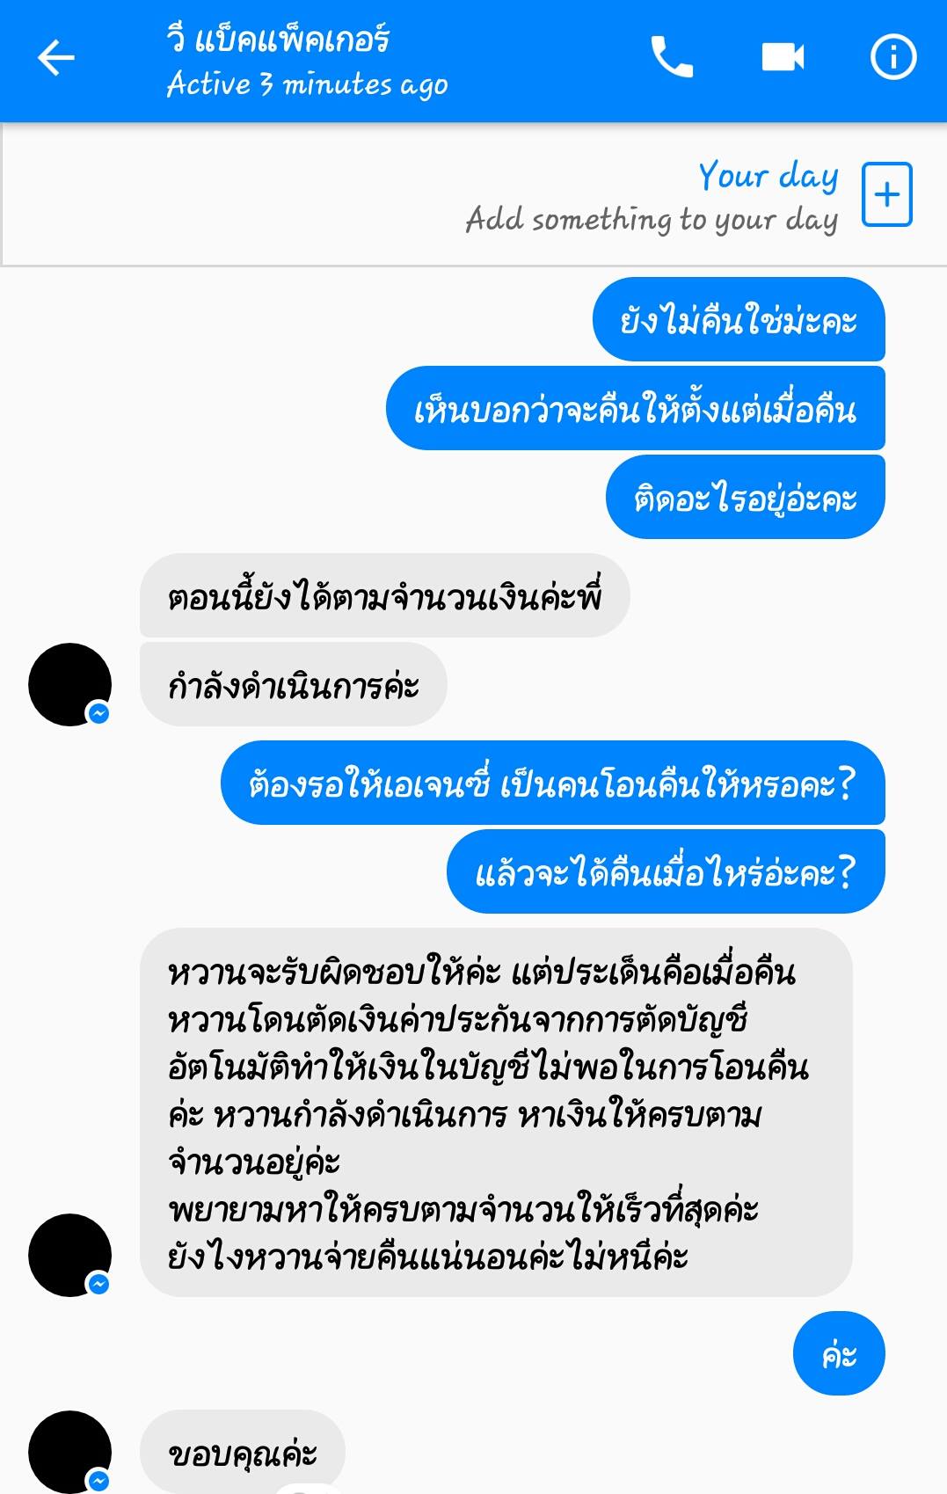Image resolution: width=947 pixels, height=1494 pixels.
Task: Tap avatar next to กำลังดำเนินการค่ะ message
Action: [70, 684]
